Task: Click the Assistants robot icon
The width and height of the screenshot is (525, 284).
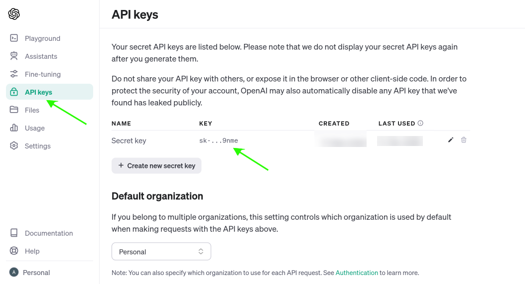Action: point(14,56)
